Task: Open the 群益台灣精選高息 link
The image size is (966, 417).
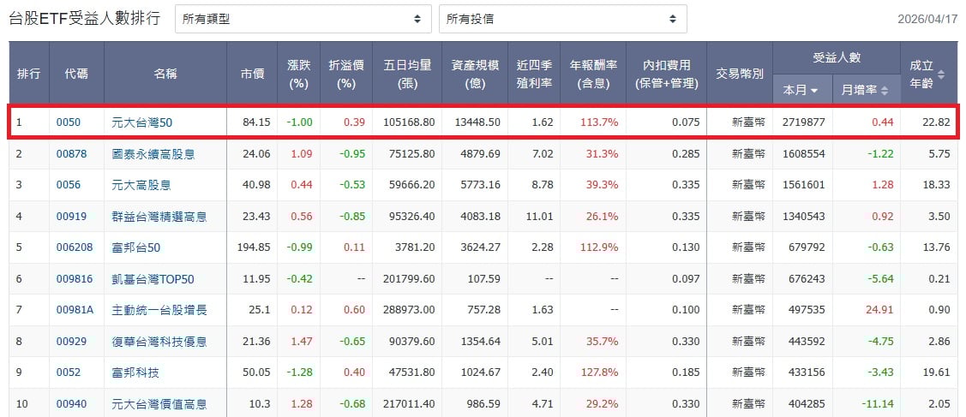Action: pos(159,217)
